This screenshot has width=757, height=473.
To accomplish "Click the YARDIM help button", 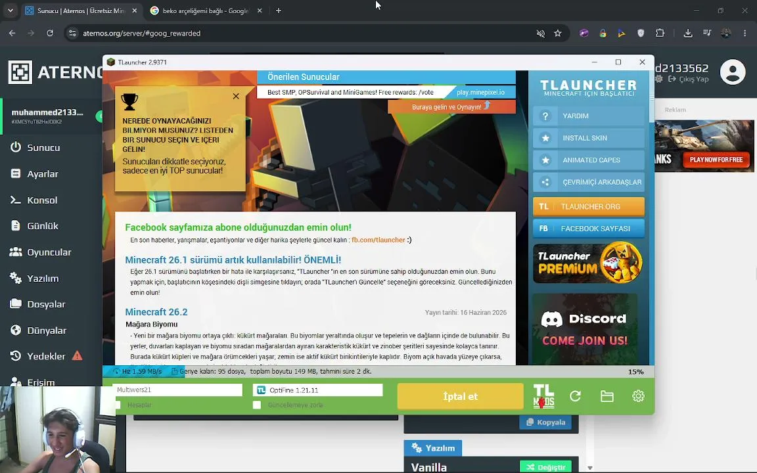I will pos(589,116).
